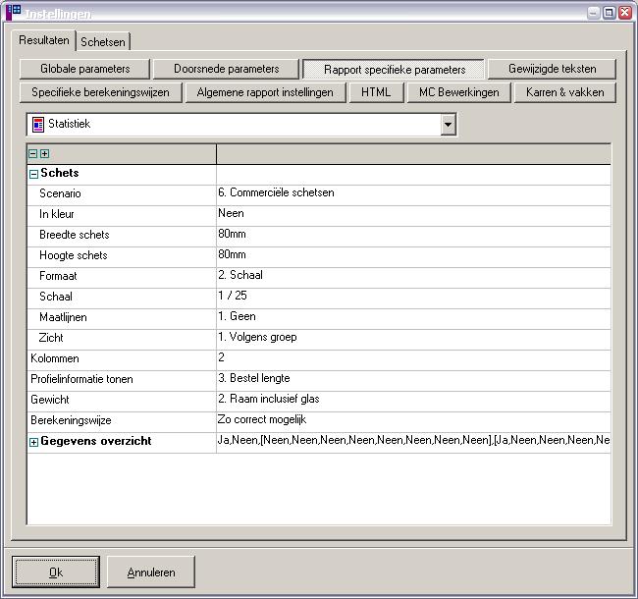This screenshot has width=638, height=599.
Task: Select the Scenario row label
Action: 60,193
